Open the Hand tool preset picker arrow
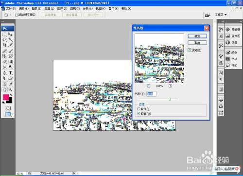Viewport: 243px width, 176px height. [x=11, y=15]
